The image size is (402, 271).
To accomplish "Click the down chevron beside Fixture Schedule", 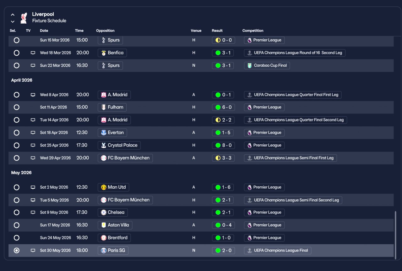I will [13, 21].
